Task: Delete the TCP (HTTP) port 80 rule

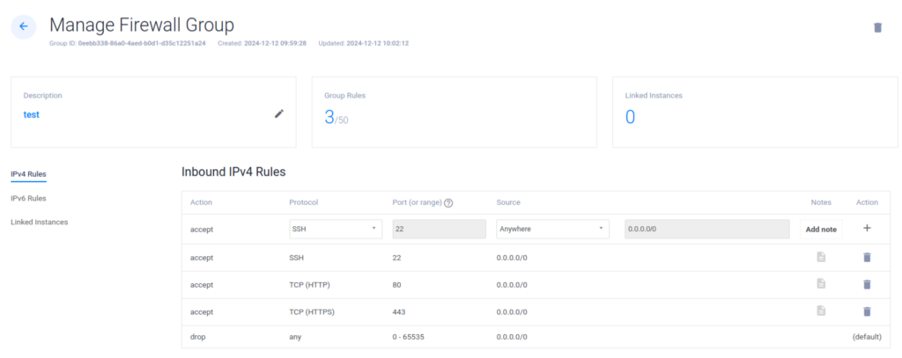Action: [x=867, y=284]
